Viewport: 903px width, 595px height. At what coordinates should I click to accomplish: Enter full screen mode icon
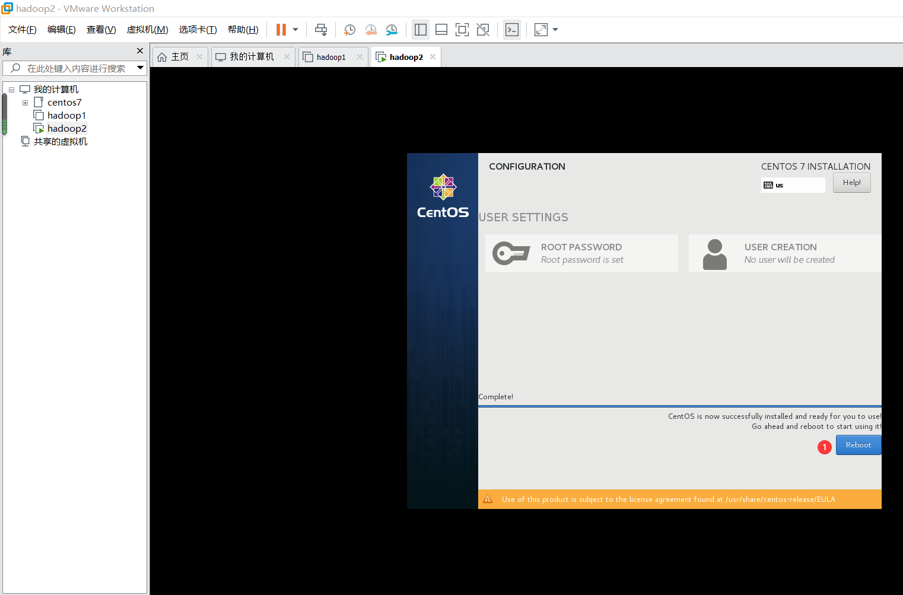coord(462,30)
